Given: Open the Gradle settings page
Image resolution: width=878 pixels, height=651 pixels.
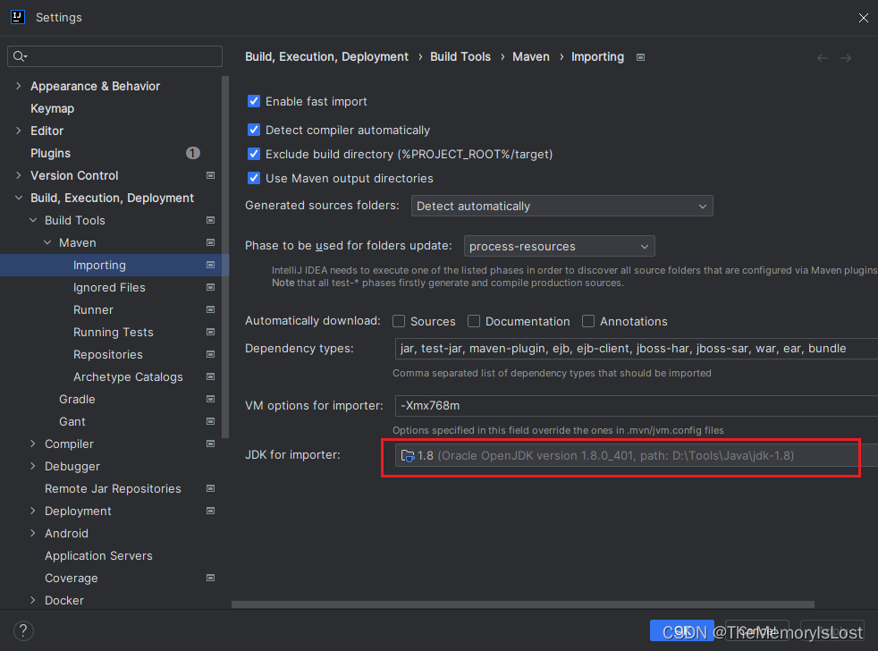Looking at the screenshot, I should click(x=77, y=400).
